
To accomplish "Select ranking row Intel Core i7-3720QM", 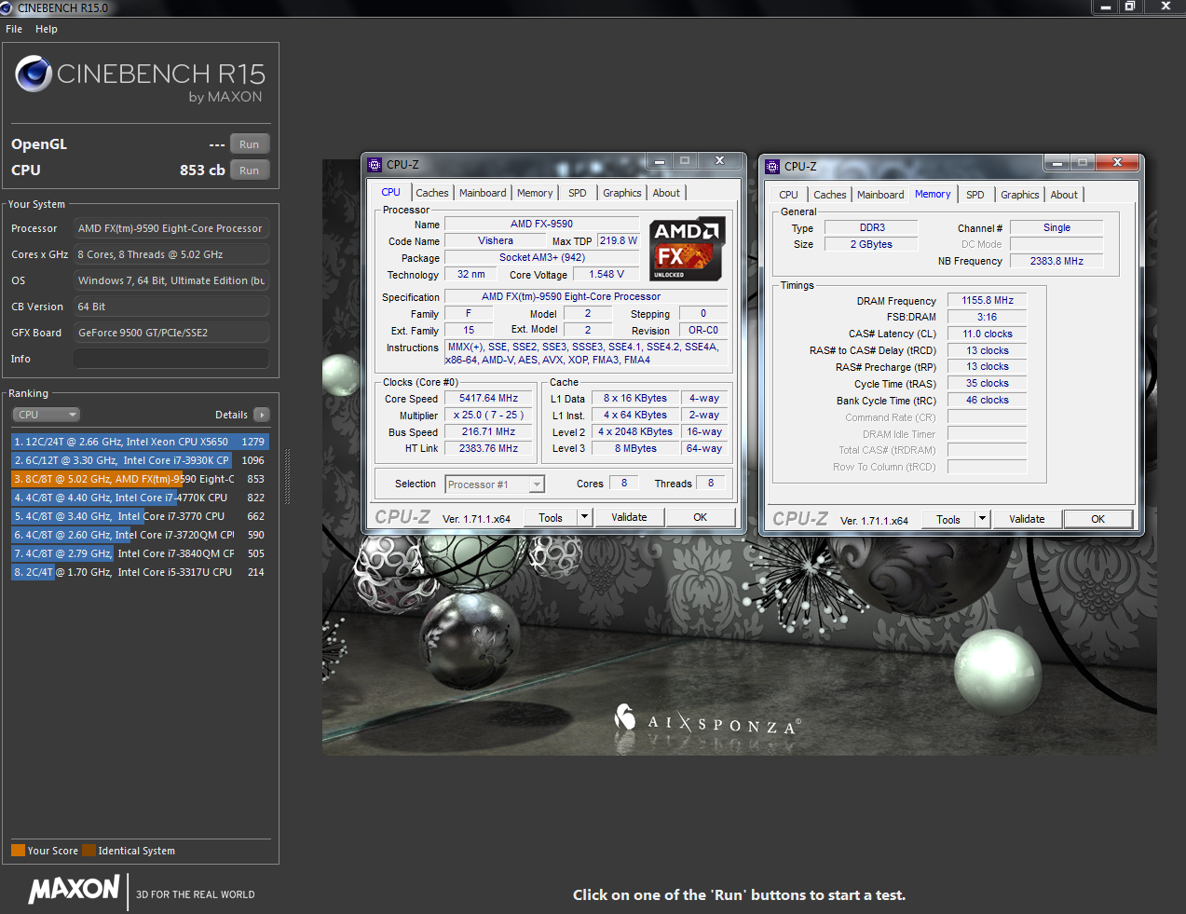I will coord(140,535).
